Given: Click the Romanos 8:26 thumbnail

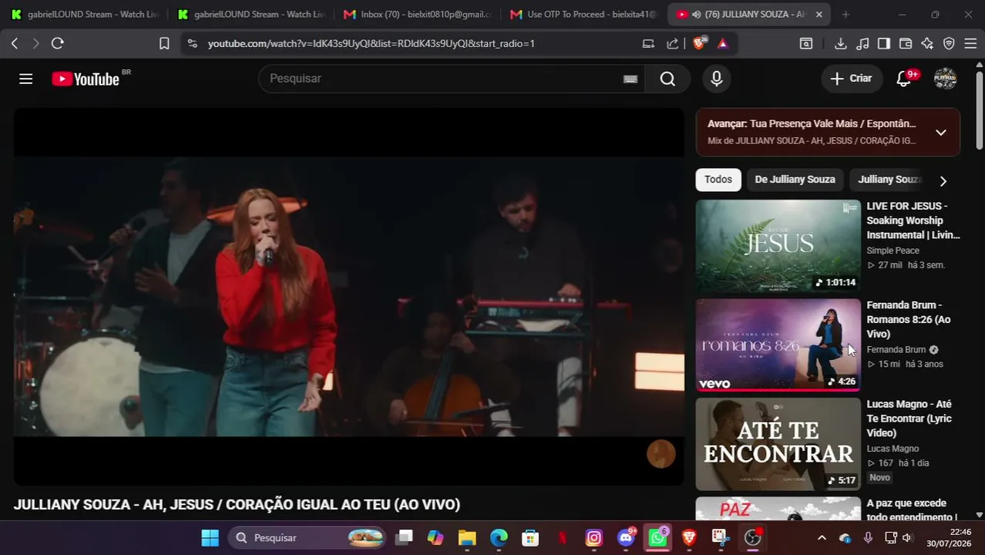Looking at the screenshot, I should click(x=778, y=345).
